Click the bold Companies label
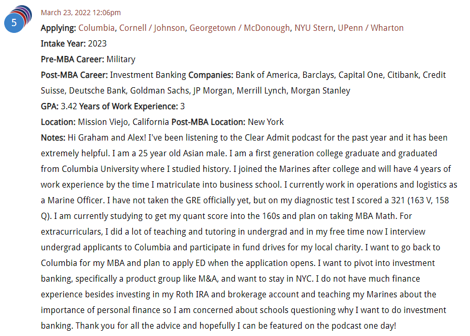The image size is (470, 336). (211, 75)
